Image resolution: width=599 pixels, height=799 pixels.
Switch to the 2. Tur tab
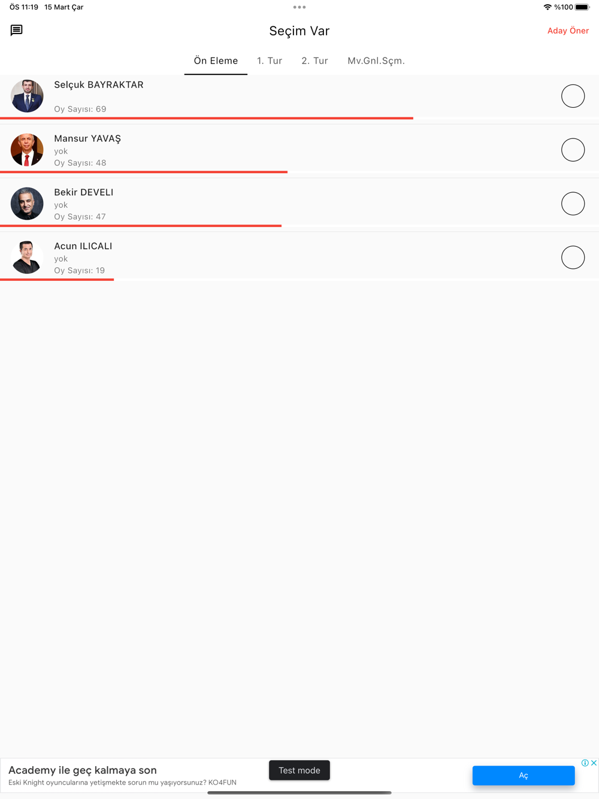click(315, 60)
